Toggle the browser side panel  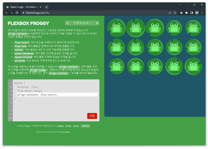click(192, 13)
